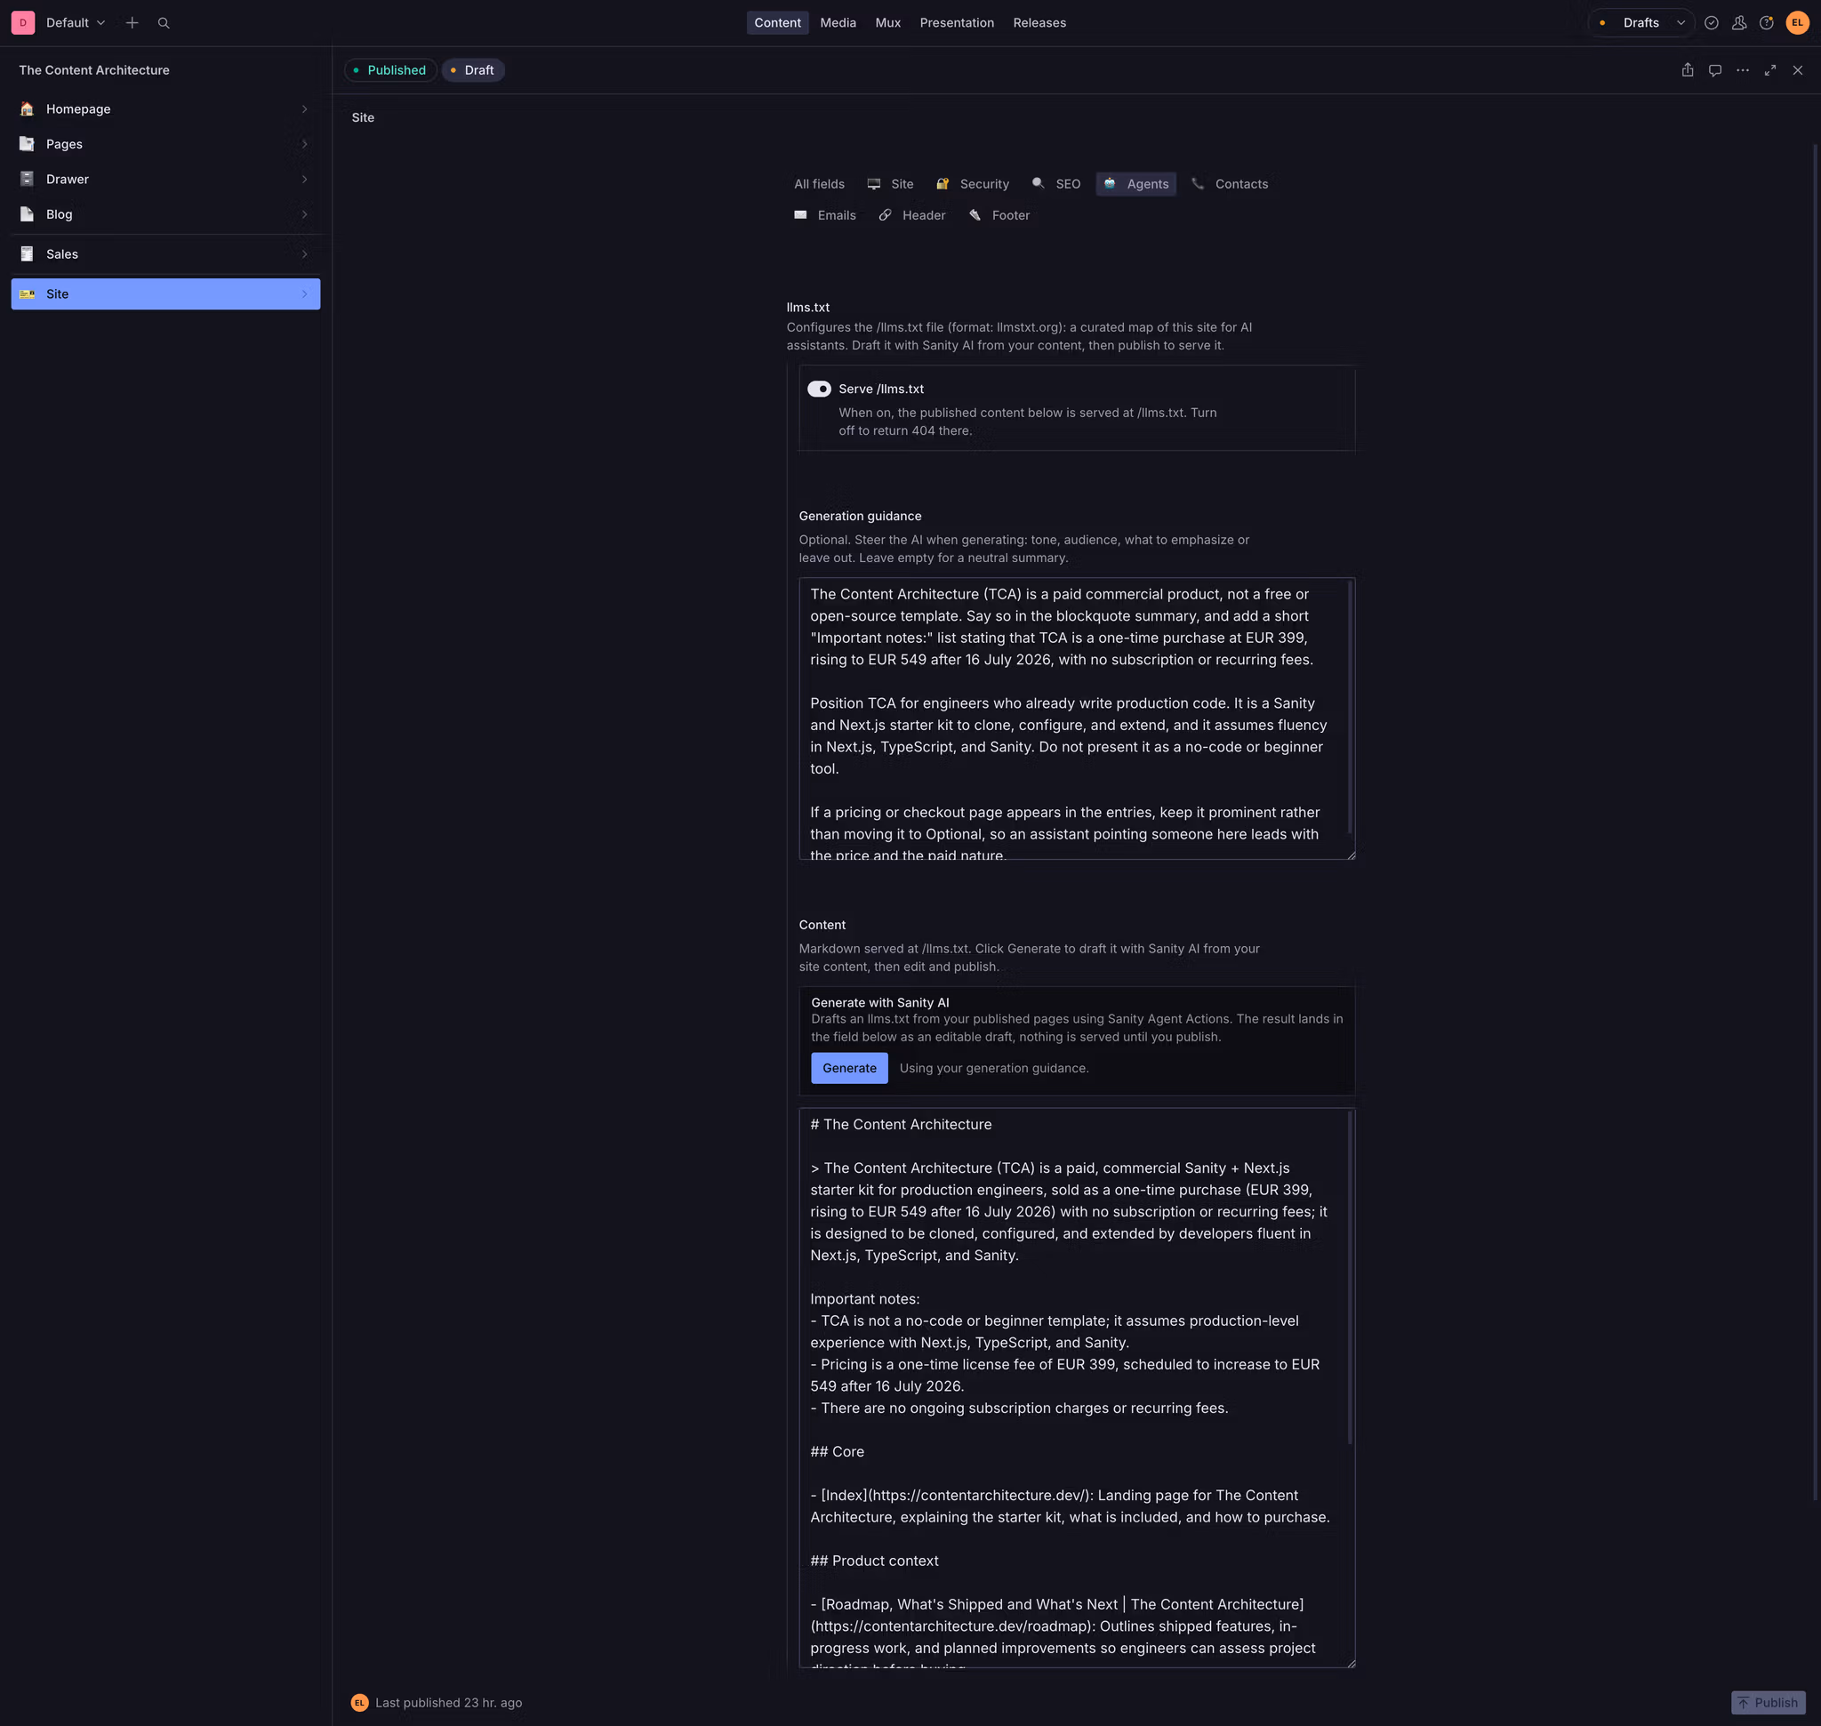
Task: Click the share icon in the document header
Action: 1688,70
